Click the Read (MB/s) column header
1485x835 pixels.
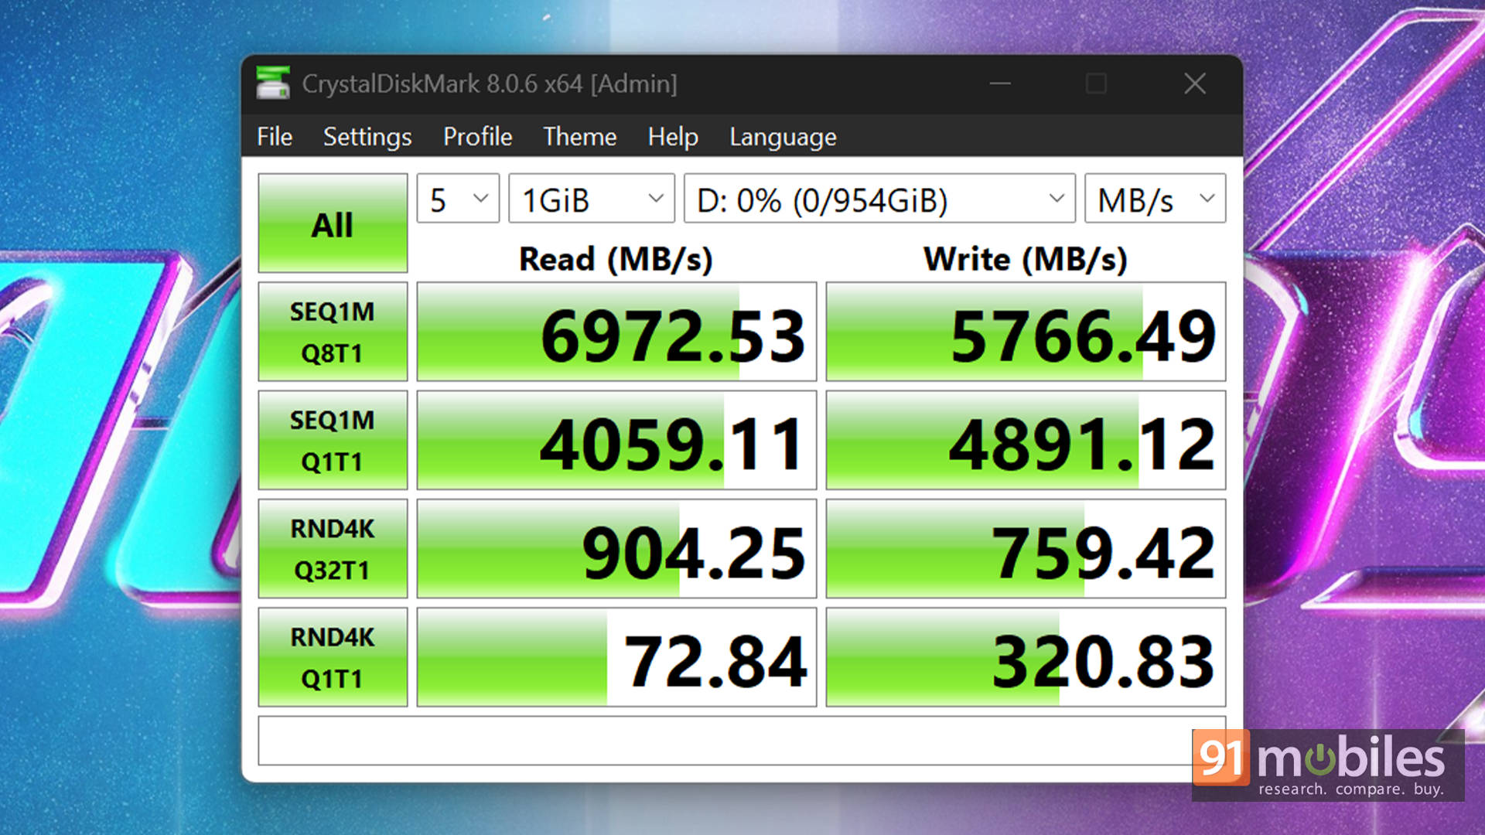coord(616,259)
